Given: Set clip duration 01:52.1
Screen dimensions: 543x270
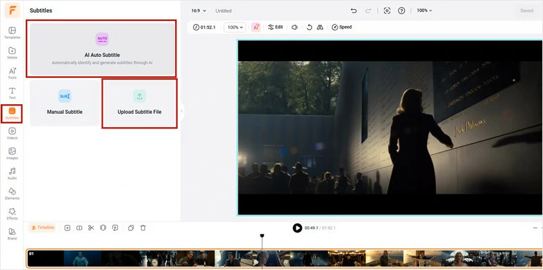Looking at the screenshot, I should pyautogui.click(x=205, y=27).
